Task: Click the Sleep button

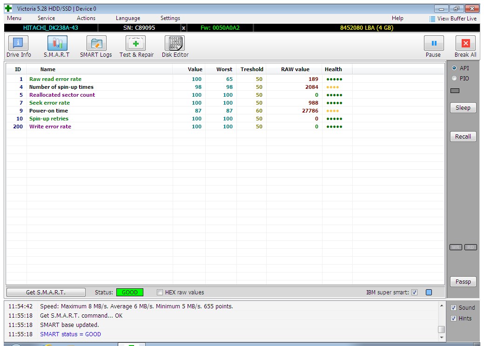Action: point(463,107)
